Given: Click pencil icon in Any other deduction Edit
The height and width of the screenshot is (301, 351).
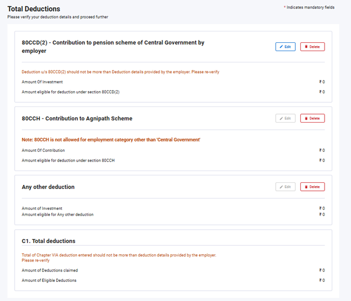Looking at the screenshot, I should (x=281, y=187).
